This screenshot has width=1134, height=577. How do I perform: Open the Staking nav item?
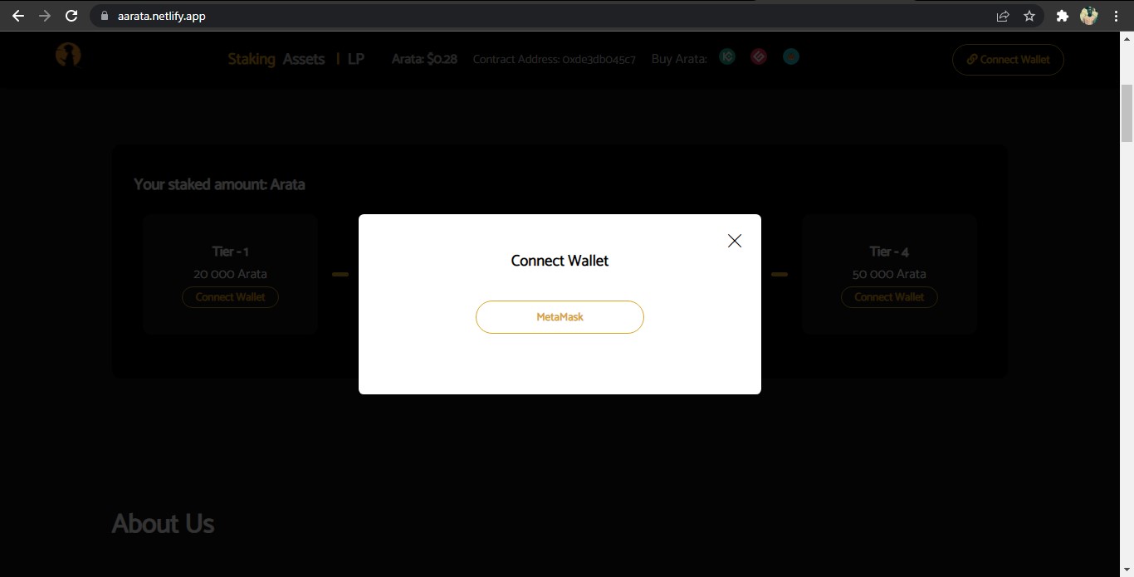[x=252, y=59]
